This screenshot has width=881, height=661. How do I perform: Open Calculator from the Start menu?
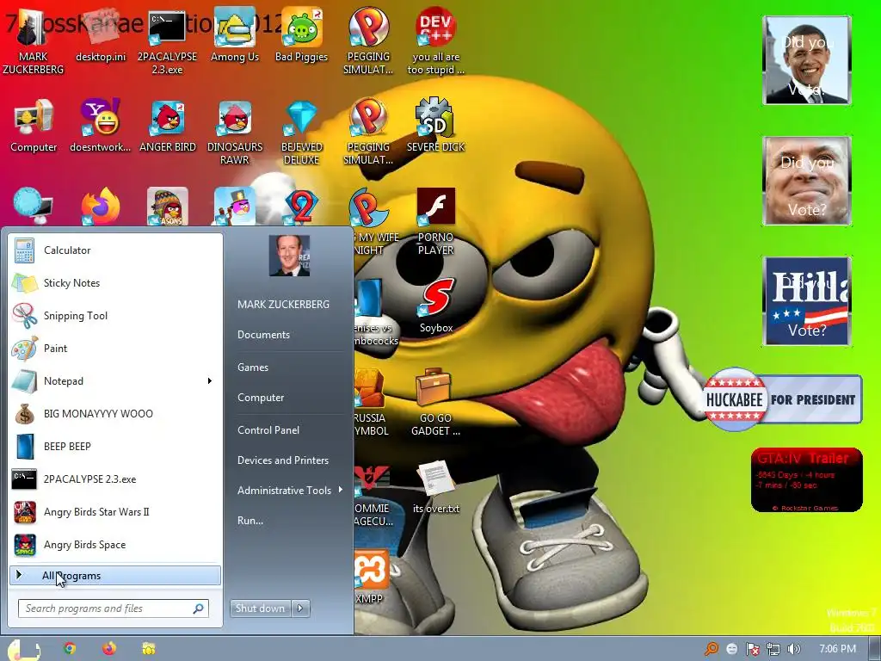click(115, 250)
